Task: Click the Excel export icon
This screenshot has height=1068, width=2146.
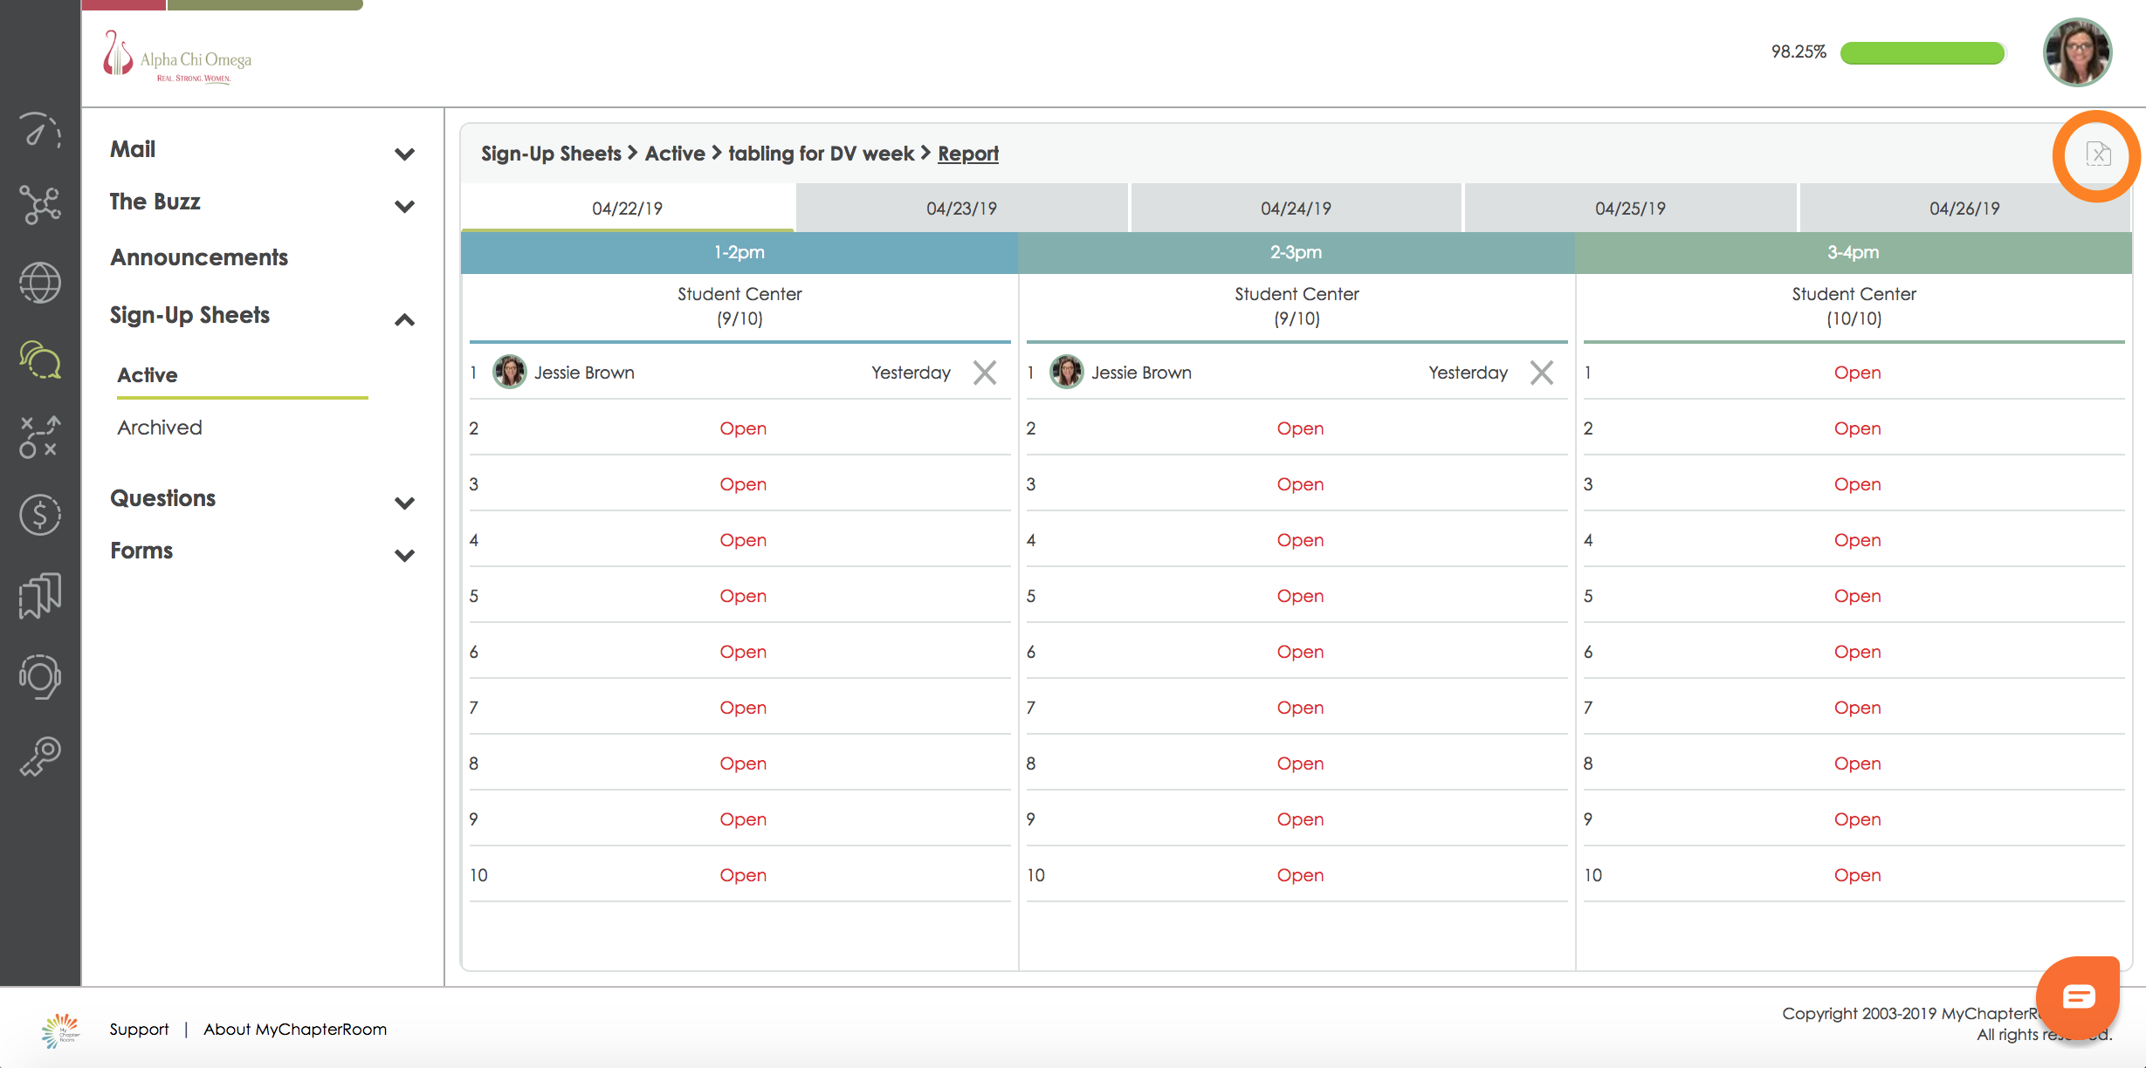Action: point(2097,154)
